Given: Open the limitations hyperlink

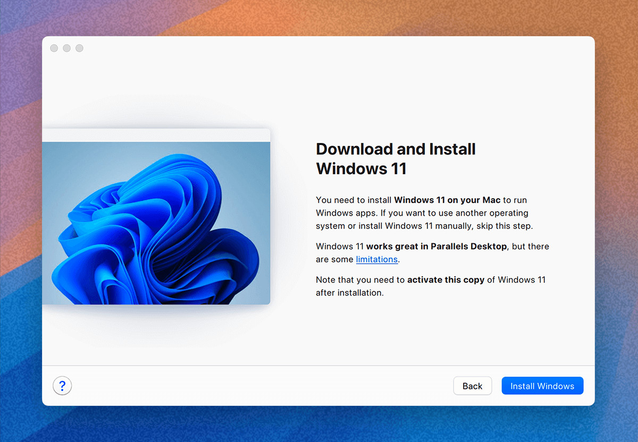Looking at the screenshot, I should [x=376, y=259].
